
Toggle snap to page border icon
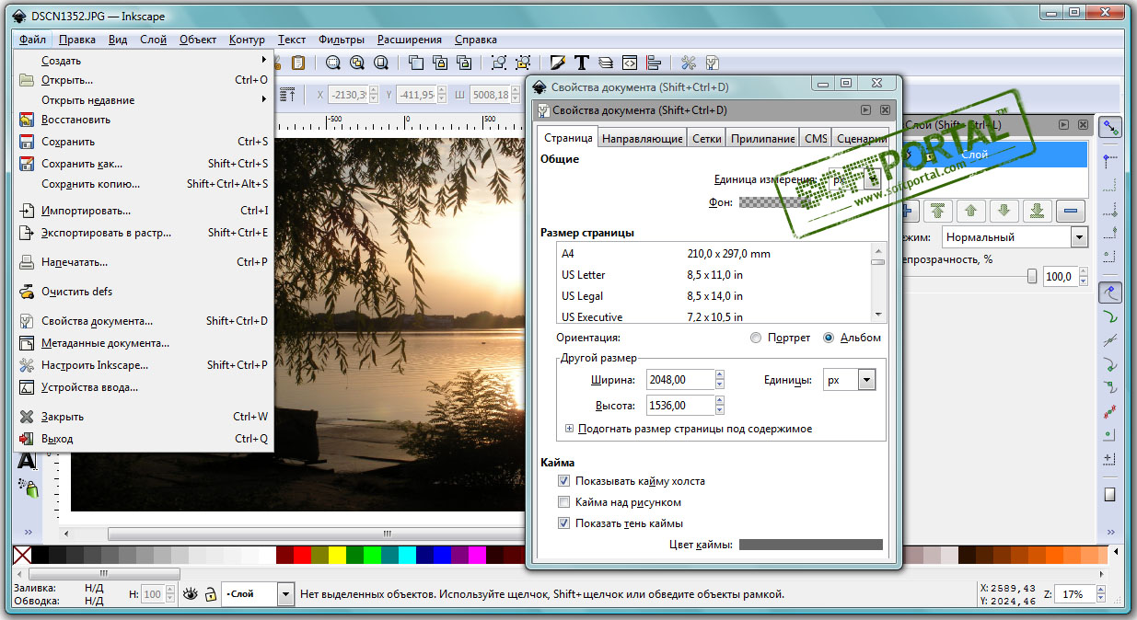[x=1111, y=494]
